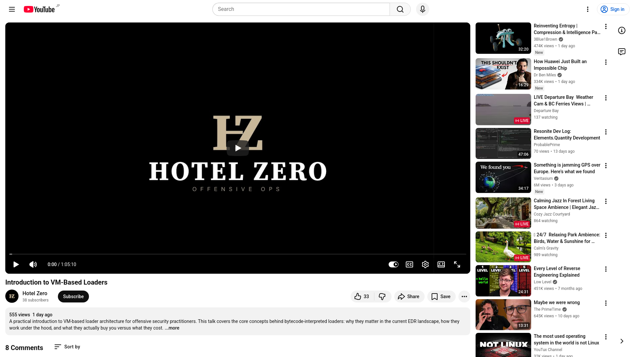This screenshot has width=635, height=357.
Task: Expand the side panel chevron arrow
Action: pos(622,341)
